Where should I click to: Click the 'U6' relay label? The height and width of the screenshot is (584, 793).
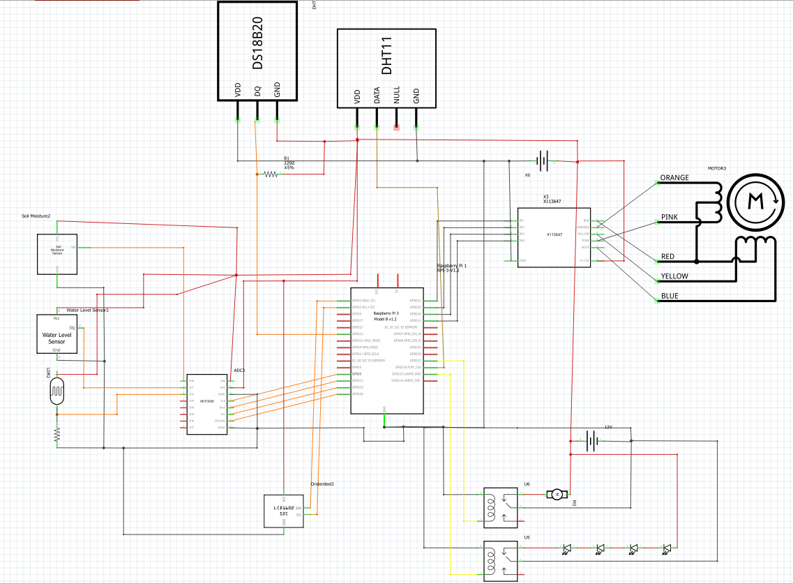click(527, 484)
